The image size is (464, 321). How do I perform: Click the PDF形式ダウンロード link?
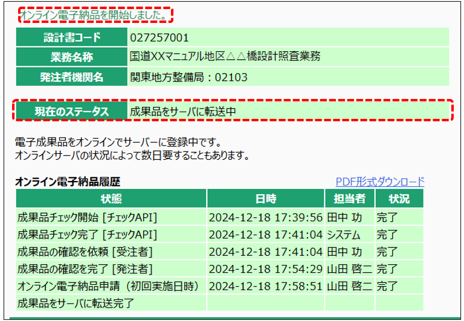(380, 182)
